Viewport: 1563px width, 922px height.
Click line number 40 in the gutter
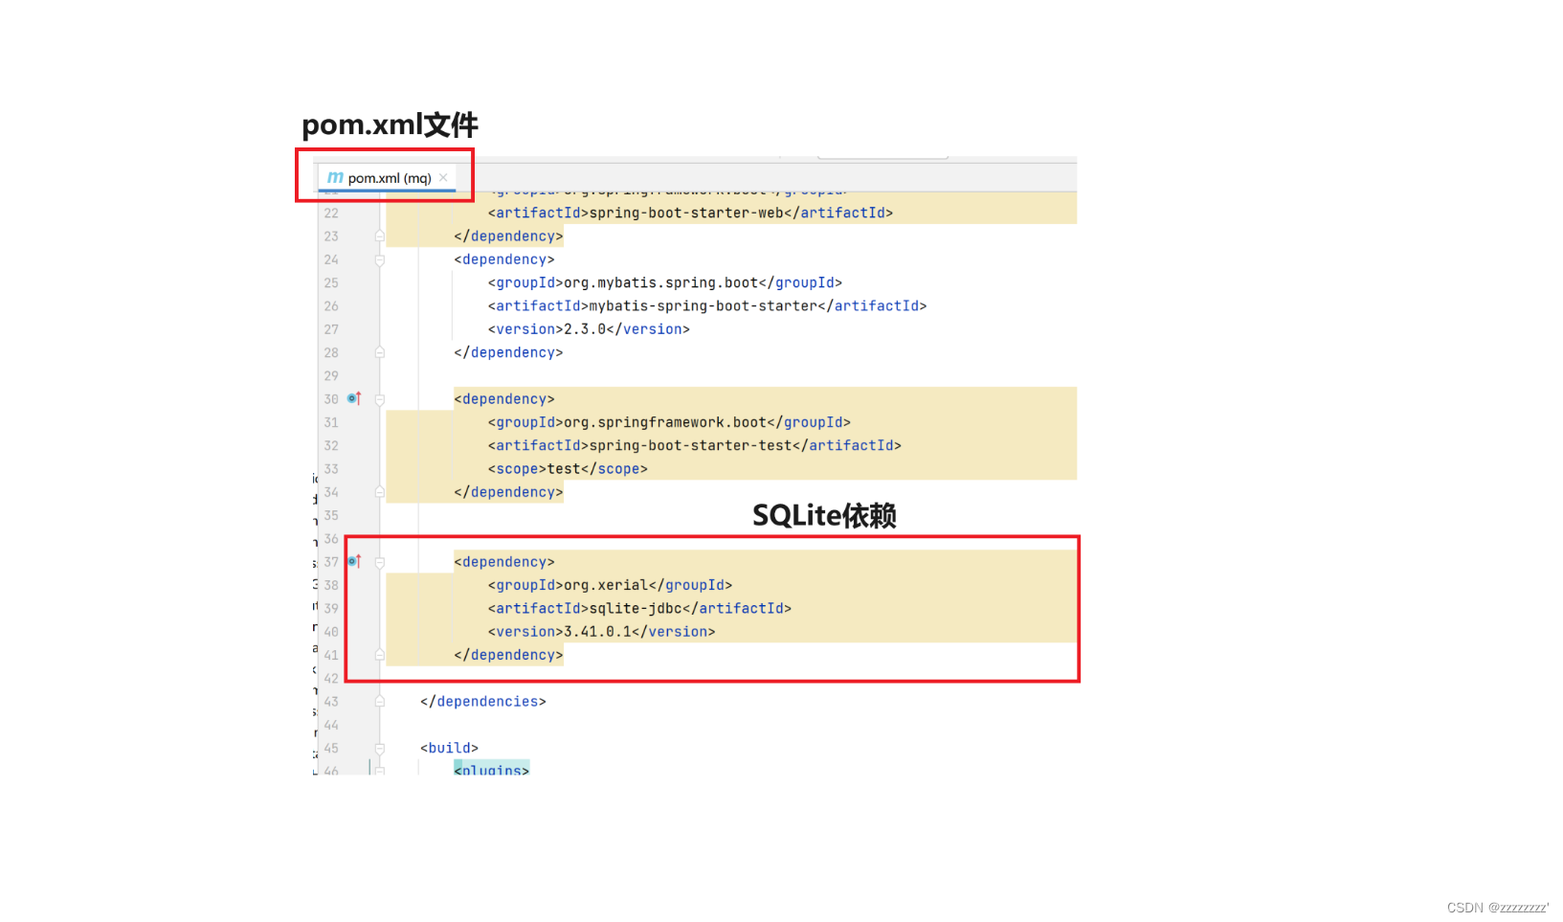point(331,632)
